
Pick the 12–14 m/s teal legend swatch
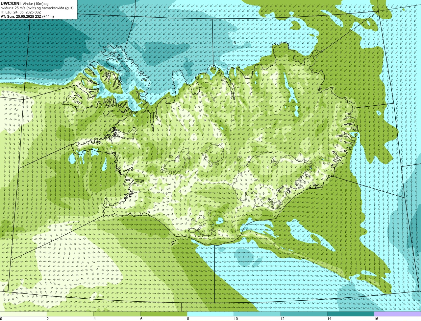click(x=304, y=314)
